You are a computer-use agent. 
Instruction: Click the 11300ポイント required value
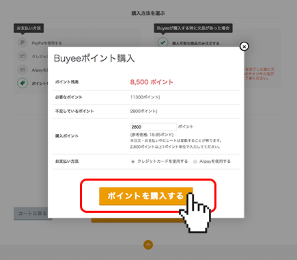pos(145,97)
